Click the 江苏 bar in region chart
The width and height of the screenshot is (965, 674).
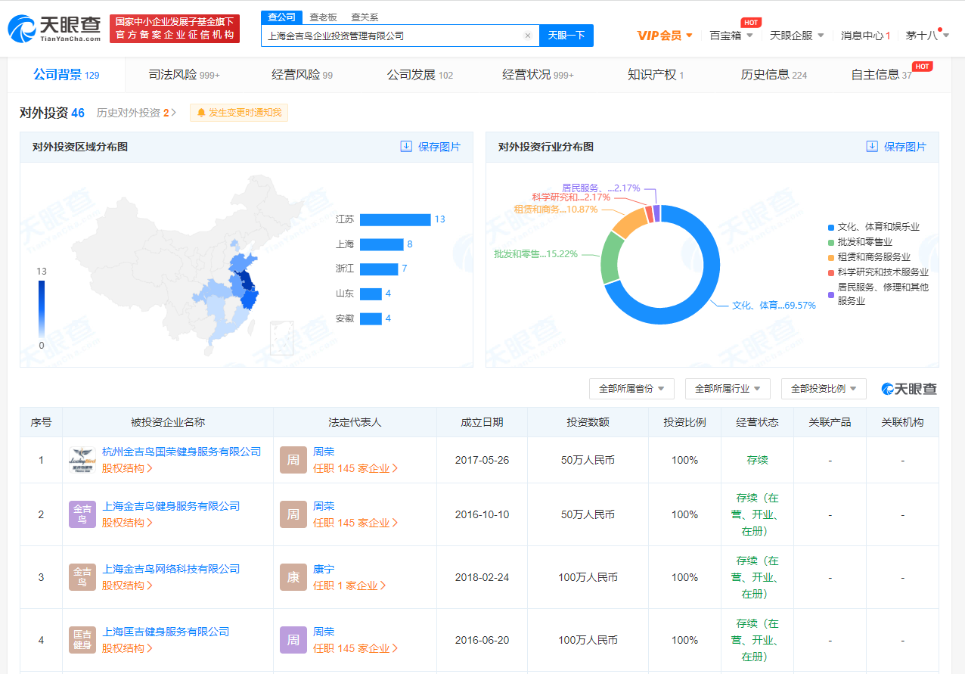pyautogui.click(x=395, y=219)
